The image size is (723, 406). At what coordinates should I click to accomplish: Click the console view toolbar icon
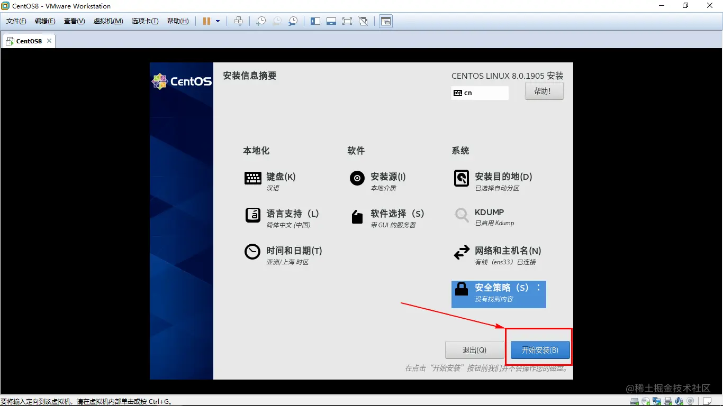coord(386,21)
